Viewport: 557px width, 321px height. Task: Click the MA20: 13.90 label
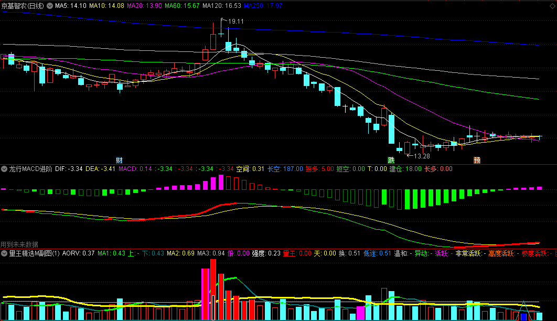tap(144, 6)
